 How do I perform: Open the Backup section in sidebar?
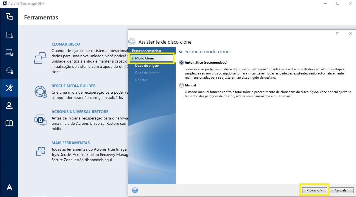9,17
